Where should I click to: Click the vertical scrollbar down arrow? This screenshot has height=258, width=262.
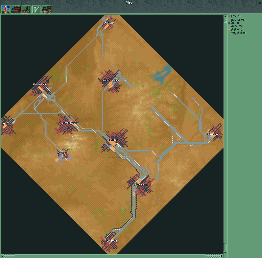click(225, 253)
